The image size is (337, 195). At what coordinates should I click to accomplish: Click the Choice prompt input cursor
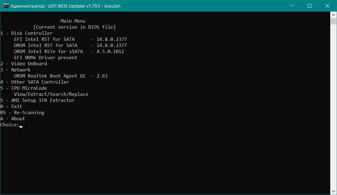pyautogui.click(x=21, y=125)
